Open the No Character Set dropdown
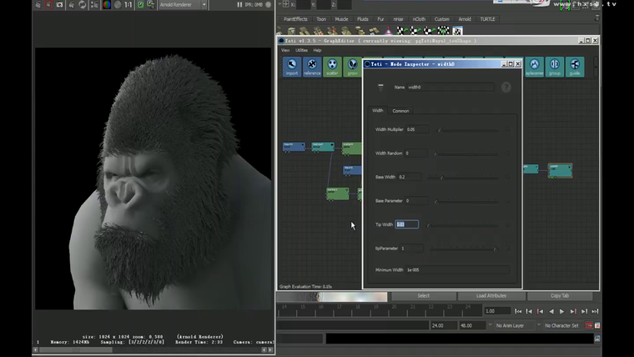Viewport: 634px width, 357px height. [x=562, y=325]
